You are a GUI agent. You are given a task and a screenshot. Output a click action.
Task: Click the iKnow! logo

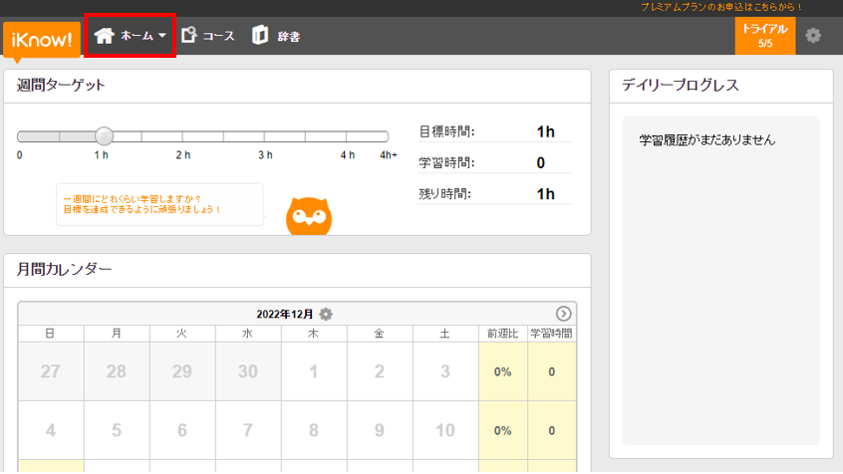tap(42, 41)
